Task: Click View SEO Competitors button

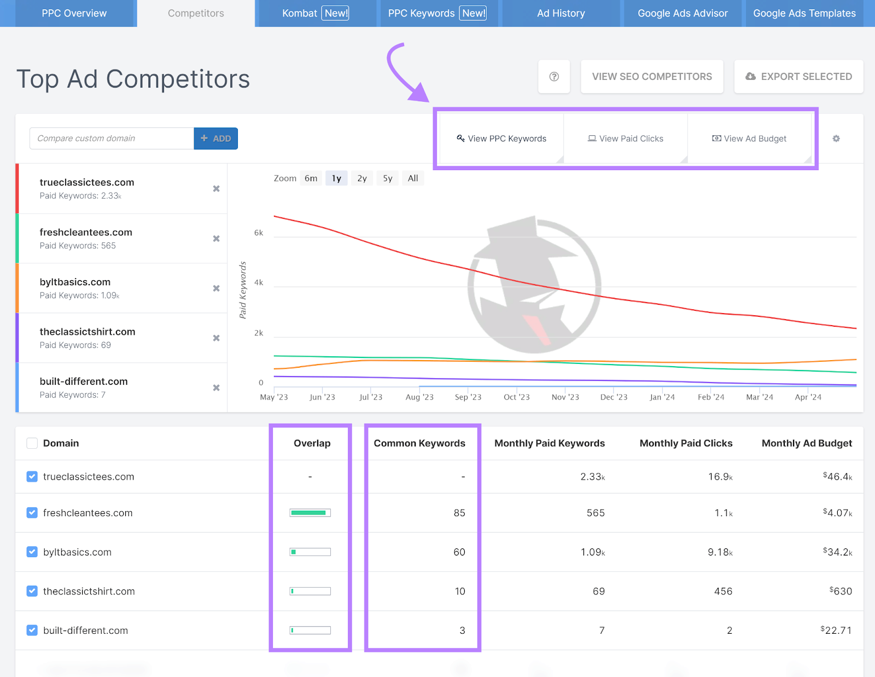Action: (652, 77)
